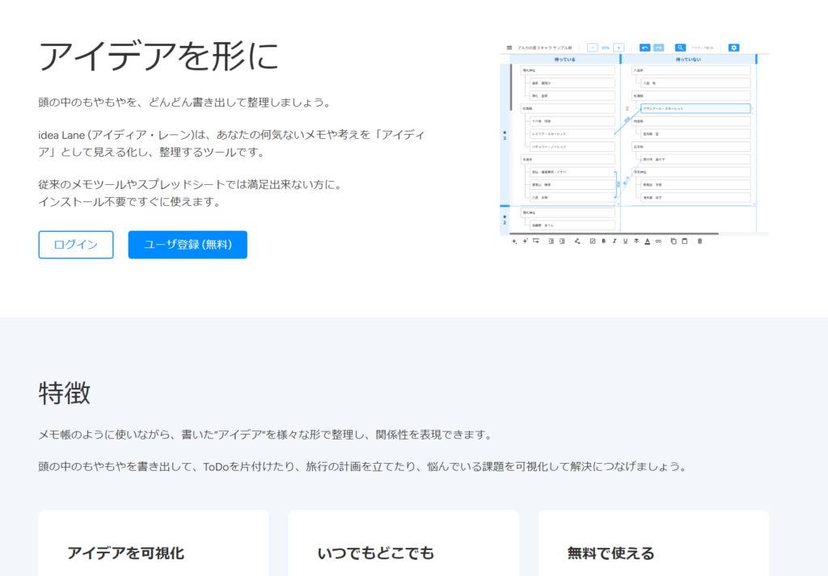828x576 pixels.
Task: Click the trash delete icon in preview toolbar
Action: tap(699, 241)
